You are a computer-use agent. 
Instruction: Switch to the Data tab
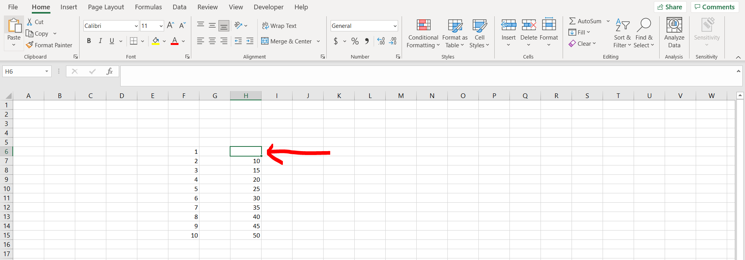[x=179, y=7]
